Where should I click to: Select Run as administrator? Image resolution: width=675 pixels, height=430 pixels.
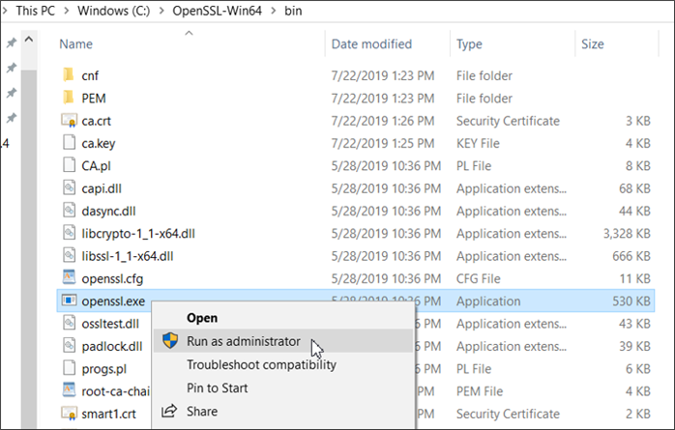244,341
